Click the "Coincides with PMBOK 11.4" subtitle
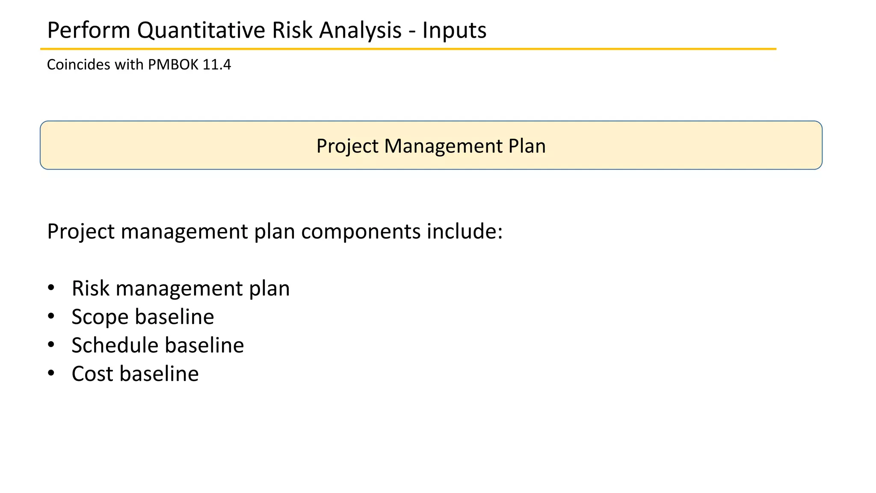 click(139, 65)
